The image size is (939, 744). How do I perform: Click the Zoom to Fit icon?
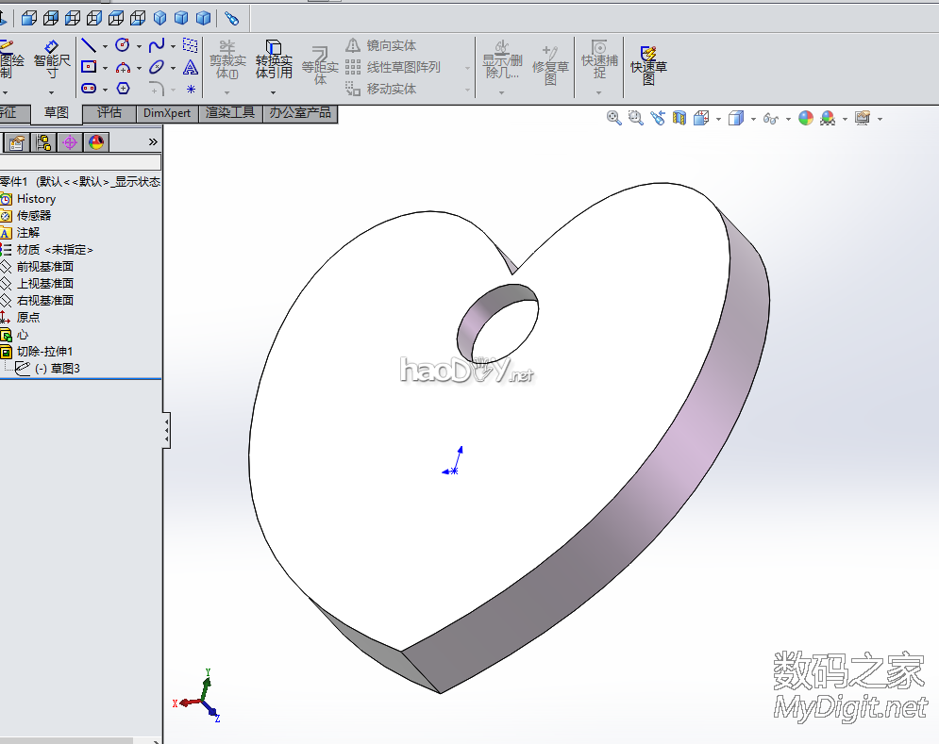[x=614, y=118]
